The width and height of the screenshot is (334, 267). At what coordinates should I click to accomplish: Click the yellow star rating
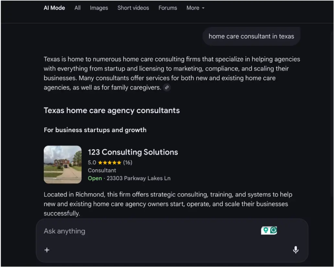click(x=109, y=163)
